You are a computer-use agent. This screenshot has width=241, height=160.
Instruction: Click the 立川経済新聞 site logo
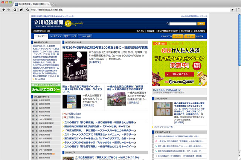[x=48, y=23]
